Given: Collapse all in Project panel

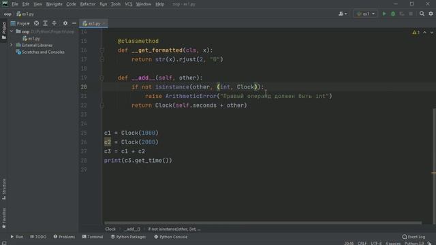Looking at the screenshot, I should coord(54,23).
